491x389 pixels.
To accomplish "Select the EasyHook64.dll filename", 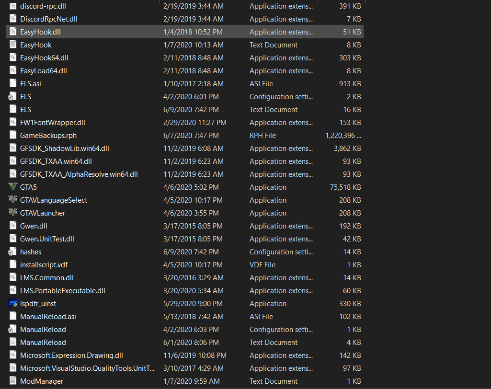I will 44,58.
